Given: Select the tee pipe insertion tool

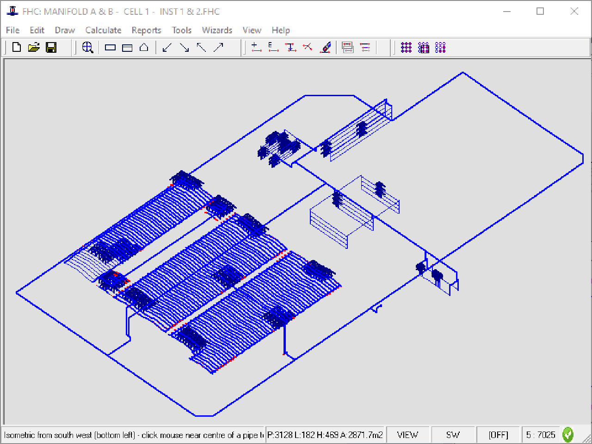Looking at the screenshot, I should pyautogui.click(x=290, y=47).
